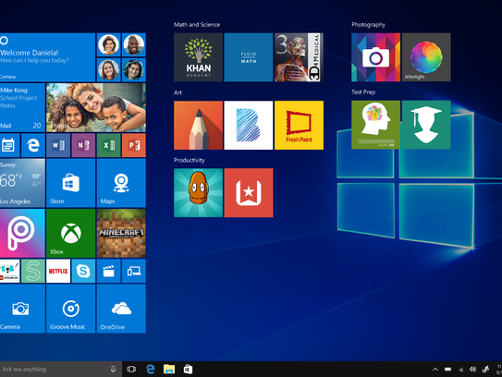Open the Store from the taskbar
This screenshot has width=502, height=377.
click(188, 370)
